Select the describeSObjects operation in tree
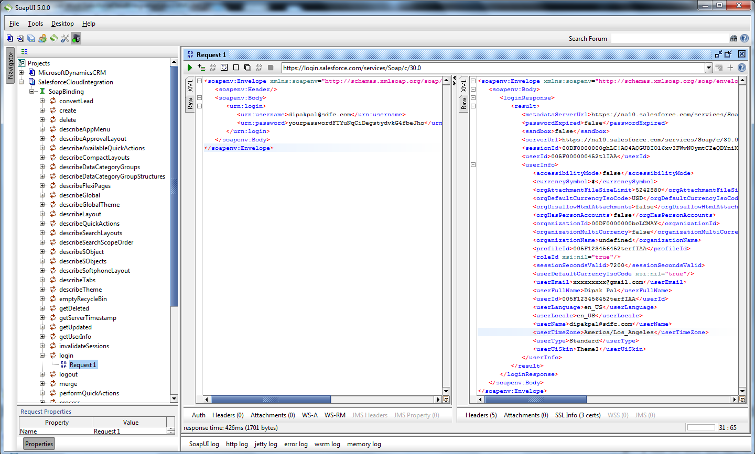 [x=83, y=261]
